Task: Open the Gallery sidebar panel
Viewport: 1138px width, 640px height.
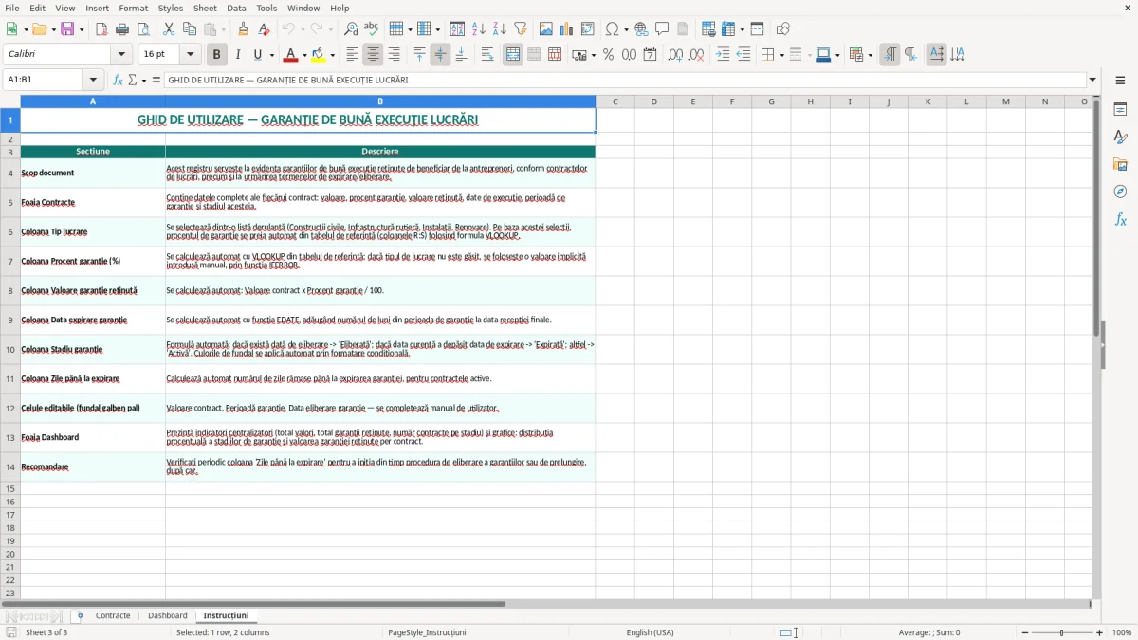Action: (x=1120, y=164)
